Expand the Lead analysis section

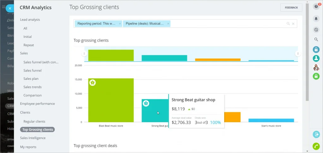[30, 20]
